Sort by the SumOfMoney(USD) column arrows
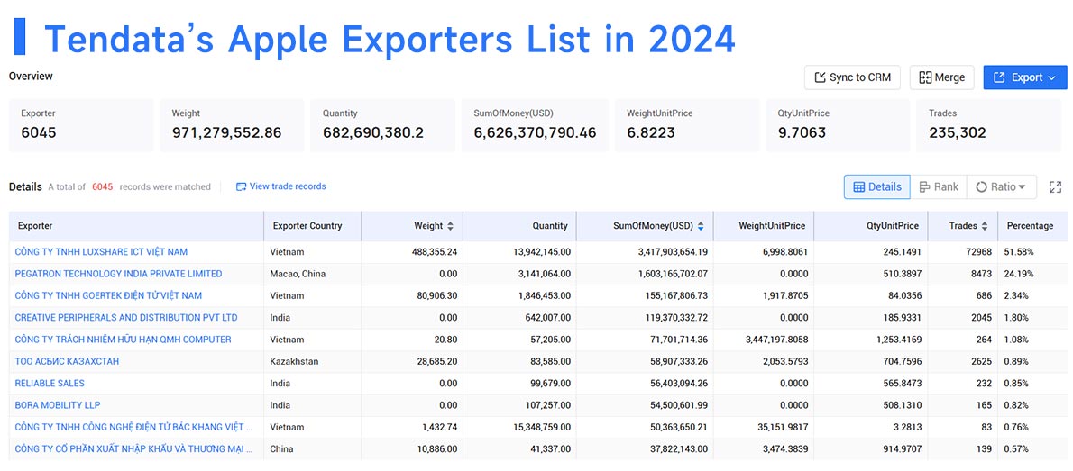The height and width of the screenshot is (471, 1073). point(701,225)
